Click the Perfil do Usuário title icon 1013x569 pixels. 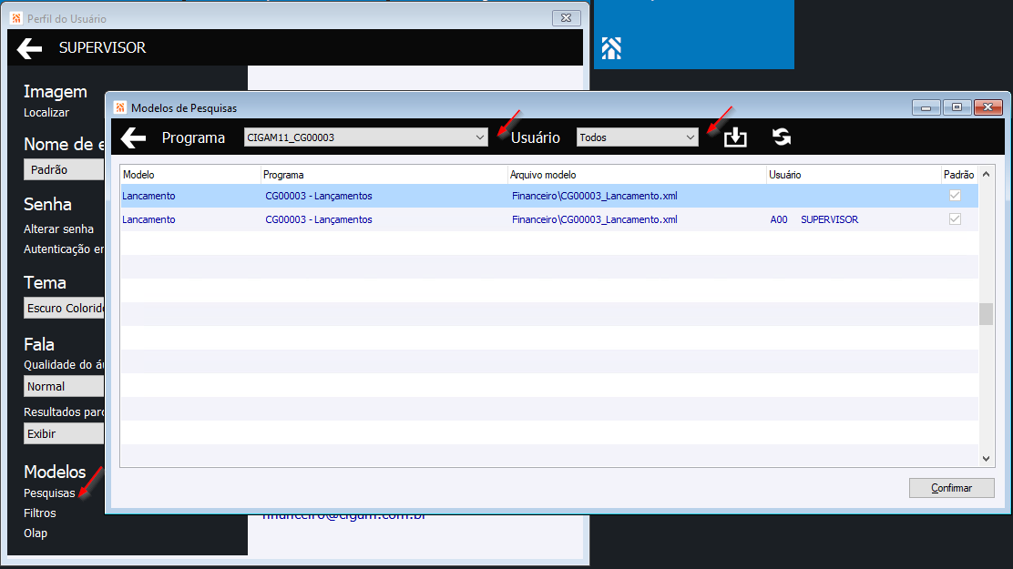[x=16, y=19]
